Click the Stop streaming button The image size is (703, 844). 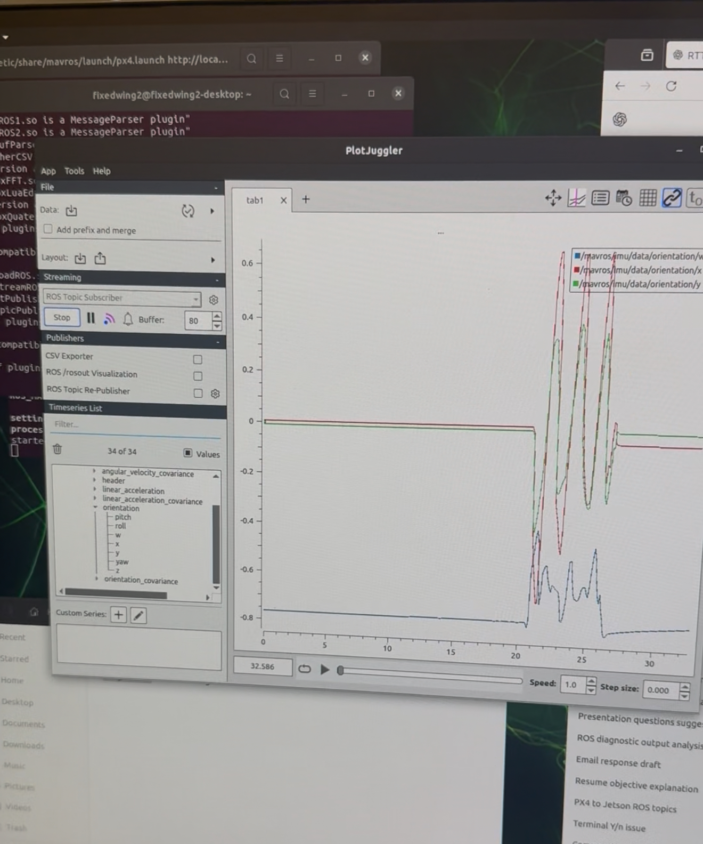click(x=62, y=317)
